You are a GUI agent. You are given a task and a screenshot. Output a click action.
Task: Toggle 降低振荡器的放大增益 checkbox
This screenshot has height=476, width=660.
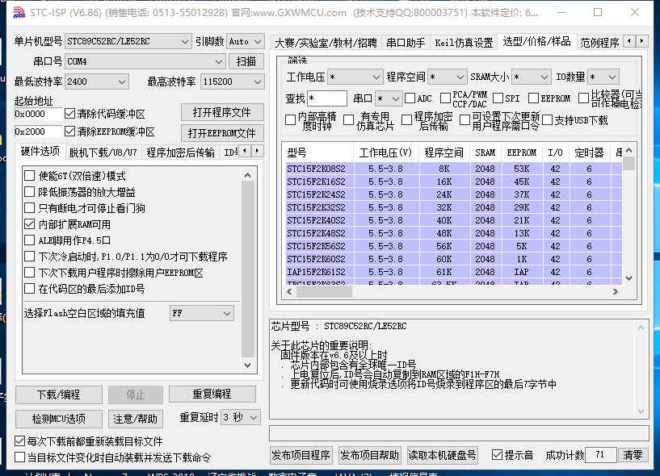pos(29,192)
